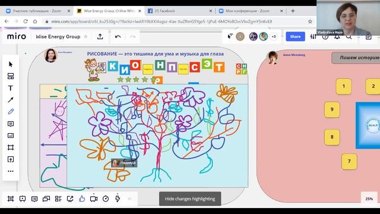Viewport: 380px width, 214px height.
Task: Select the orange letter Т tile
Action: 219,67
